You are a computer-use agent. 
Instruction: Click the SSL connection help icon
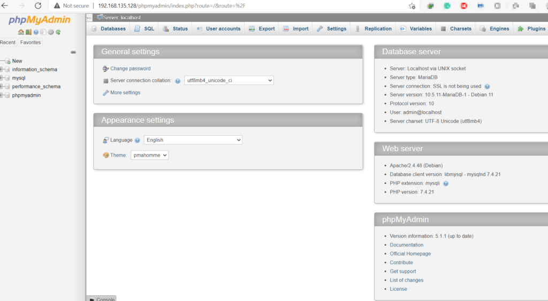[487, 87]
